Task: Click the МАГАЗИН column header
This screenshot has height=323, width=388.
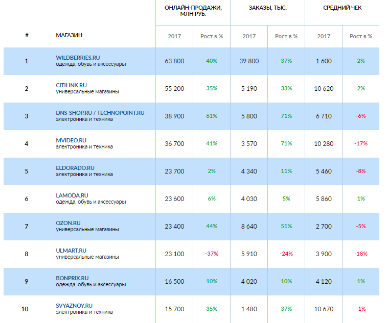Action: 69,35
